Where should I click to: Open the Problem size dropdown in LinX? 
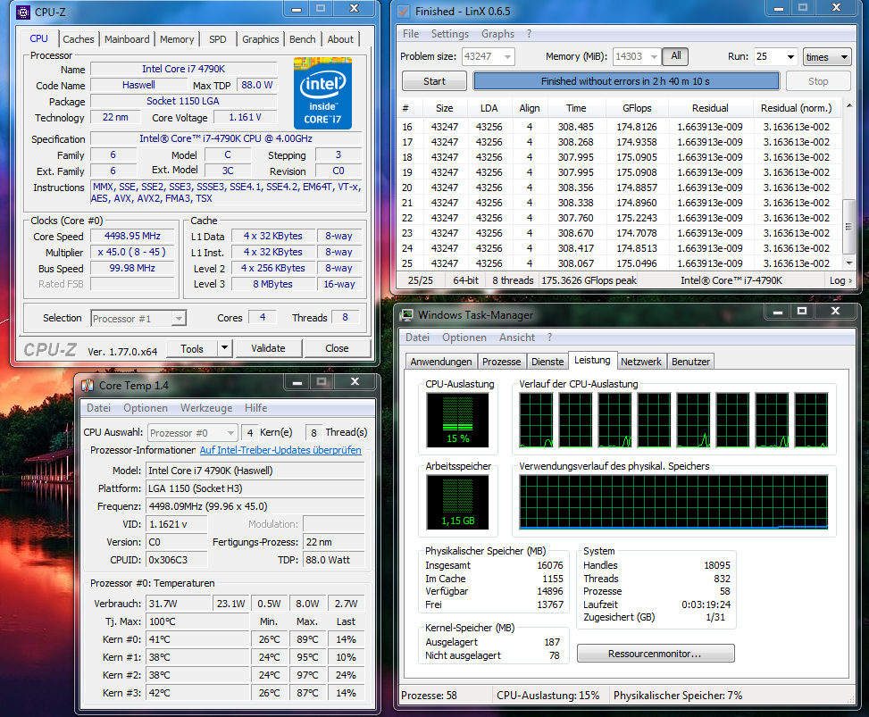[507, 56]
